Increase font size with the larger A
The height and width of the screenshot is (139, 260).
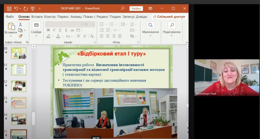click(79, 36)
